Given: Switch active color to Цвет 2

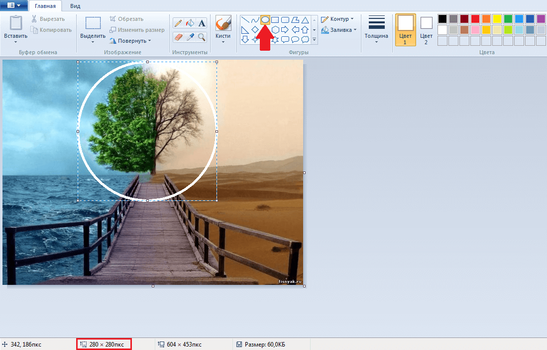Looking at the screenshot, I should click(426, 30).
